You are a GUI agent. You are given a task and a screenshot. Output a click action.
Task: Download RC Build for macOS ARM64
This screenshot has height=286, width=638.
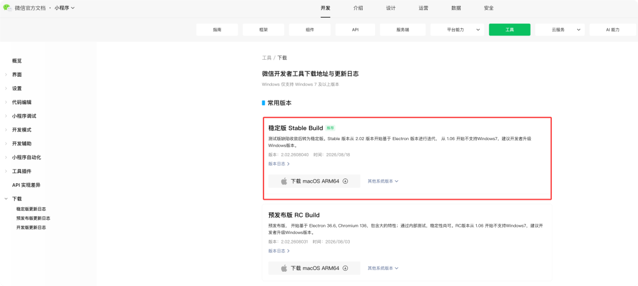[x=314, y=268]
